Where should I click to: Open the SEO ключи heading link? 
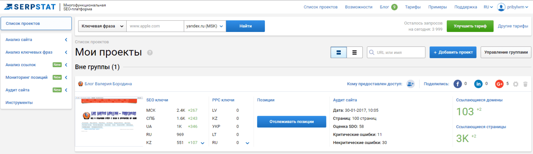(157, 100)
